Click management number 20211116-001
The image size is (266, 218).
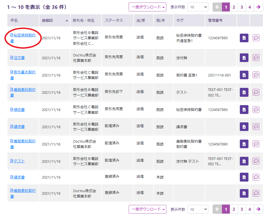point(219,75)
